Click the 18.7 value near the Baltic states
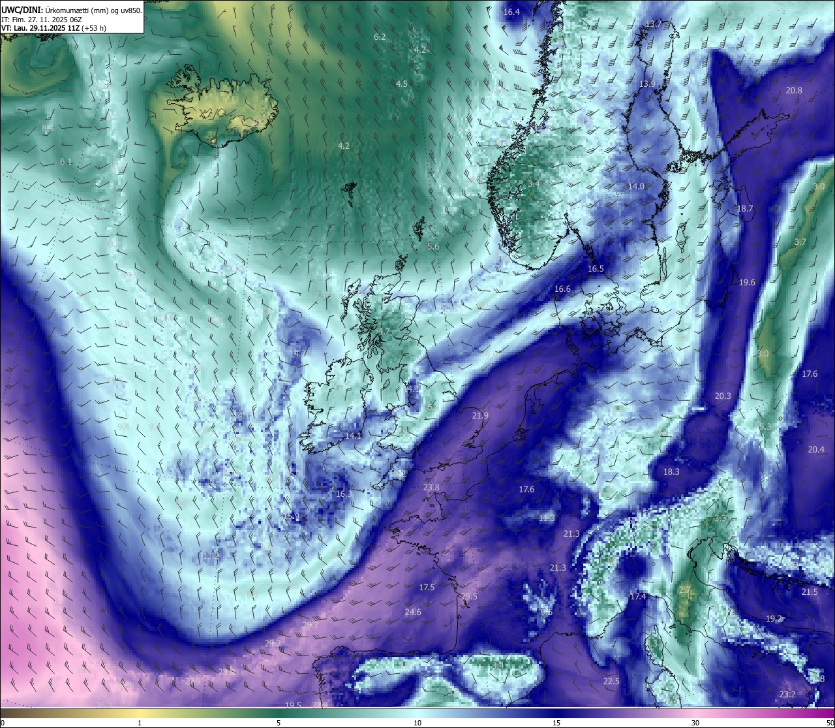Image resolution: width=835 pixels, height=728 pixels. pos(745,209)
